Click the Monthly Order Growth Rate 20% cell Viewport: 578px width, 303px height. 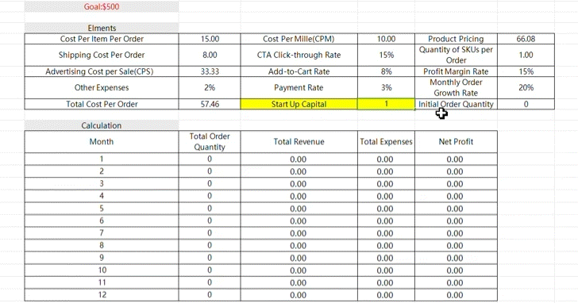pos(526,87)
